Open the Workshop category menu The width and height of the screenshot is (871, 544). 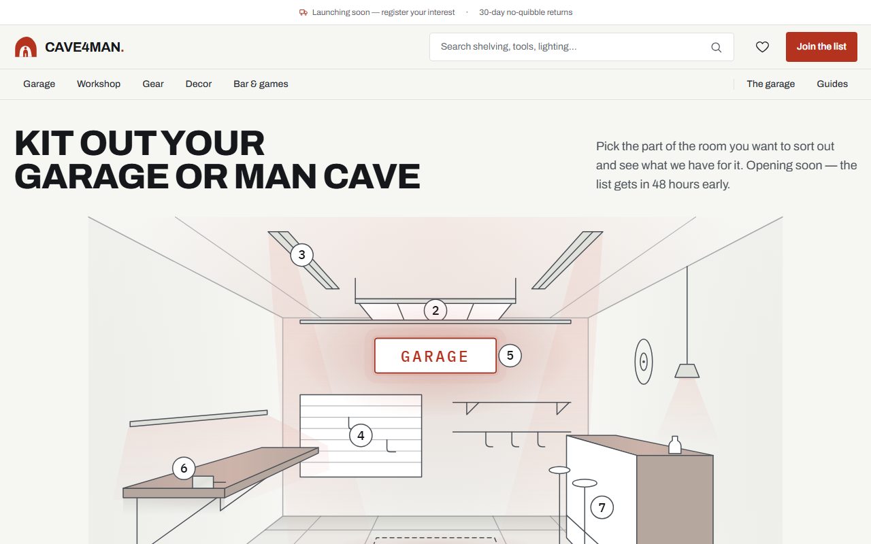coord(99,84)
